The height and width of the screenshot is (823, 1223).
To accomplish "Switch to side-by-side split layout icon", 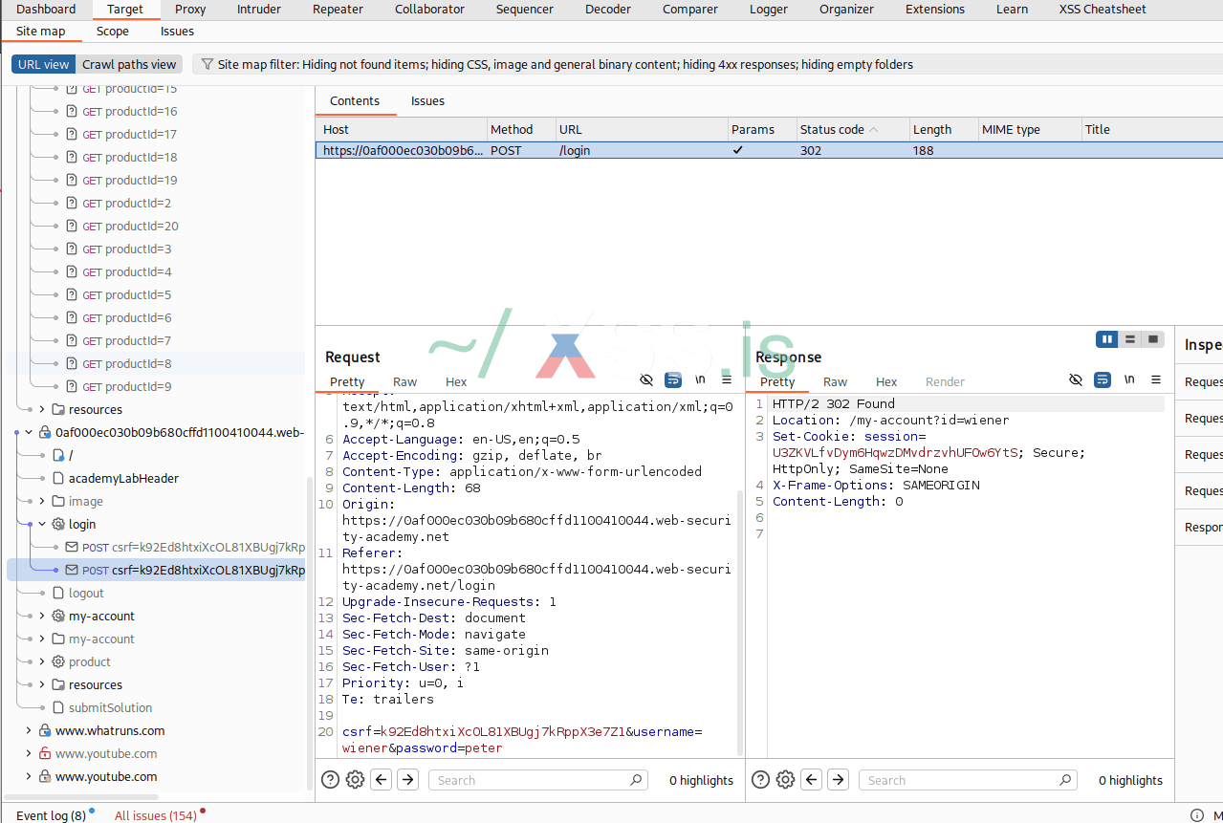I will coord(1107,339).
